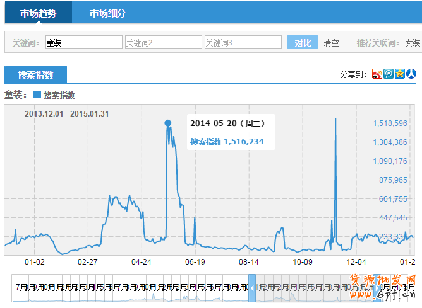Share to QQ Zone star icon
The height and width of the screenshot is (308, 422).
pyautogui.click(x=400, y=74)
